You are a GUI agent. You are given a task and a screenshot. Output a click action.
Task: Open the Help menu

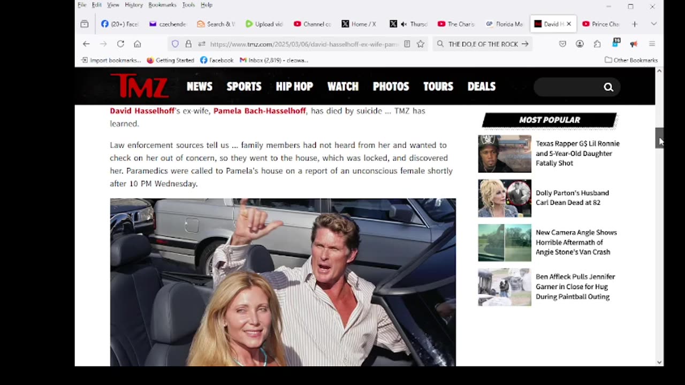(x=207, y=5)
